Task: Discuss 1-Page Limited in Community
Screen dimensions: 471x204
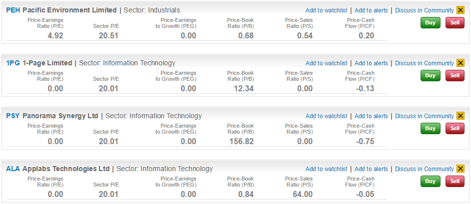Action: pyautogui.click(x=424, y=63)
